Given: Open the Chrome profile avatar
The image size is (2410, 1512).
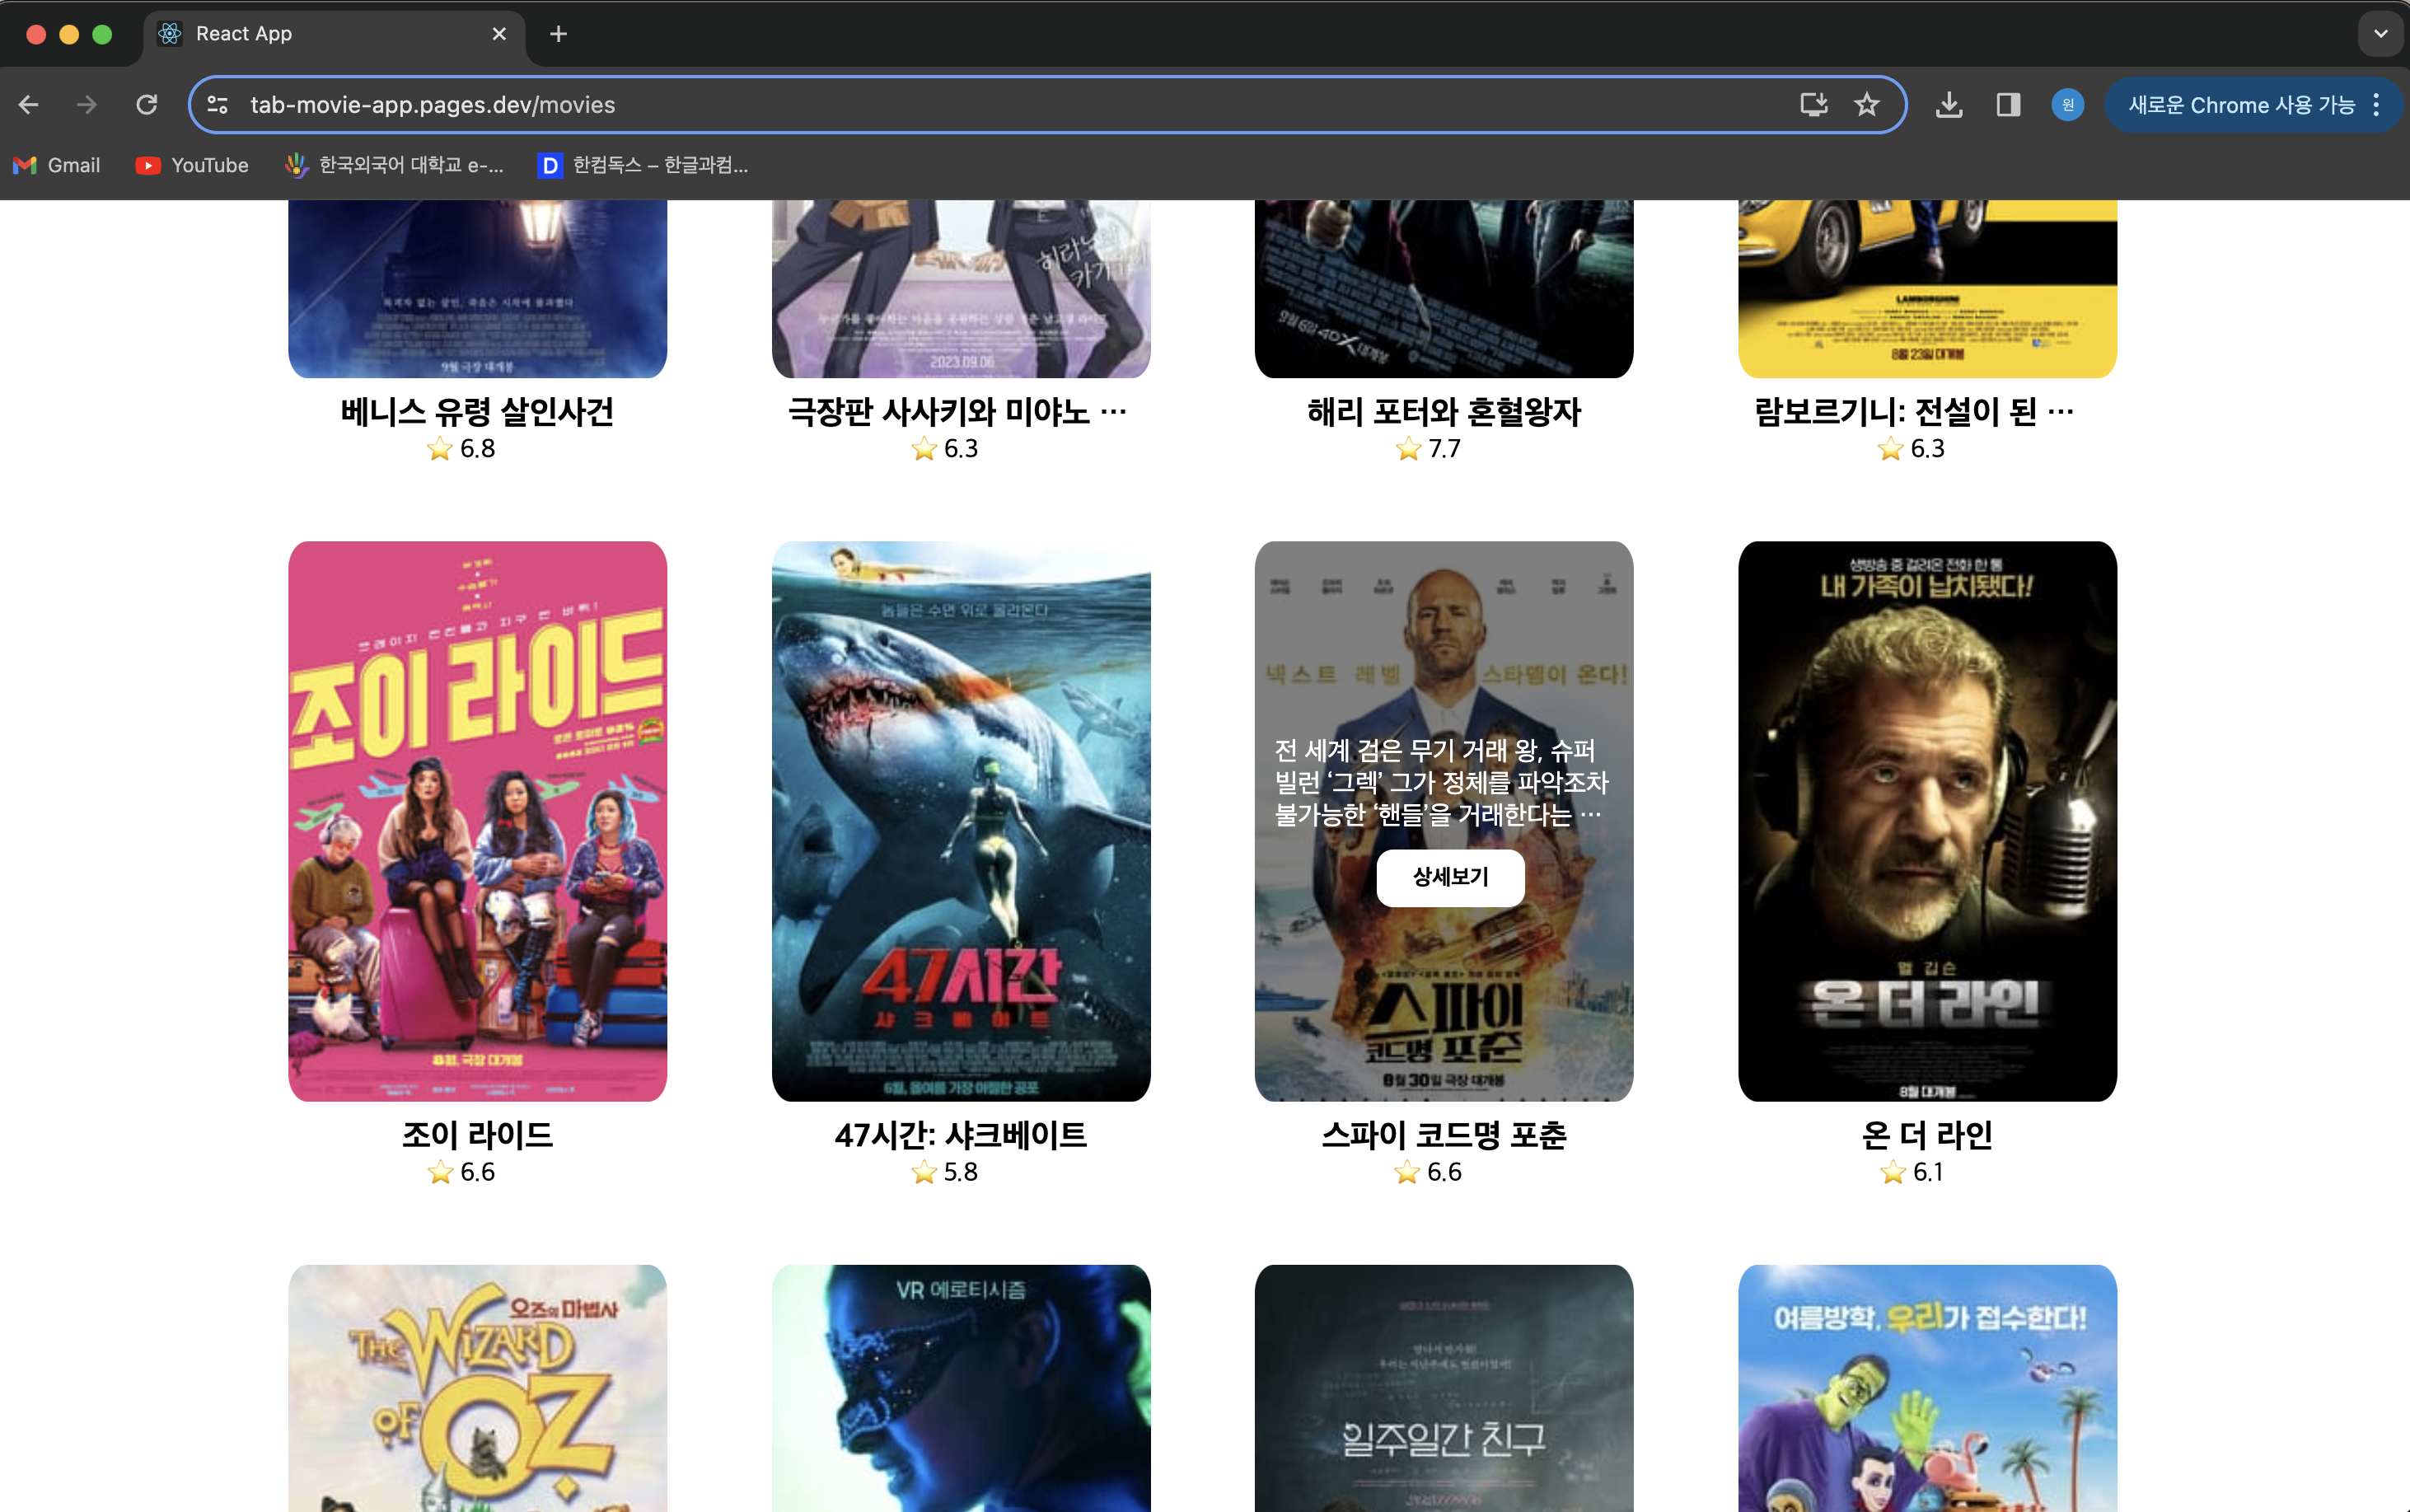Looking at the screenshot, I should click(x=2067, y=104).
